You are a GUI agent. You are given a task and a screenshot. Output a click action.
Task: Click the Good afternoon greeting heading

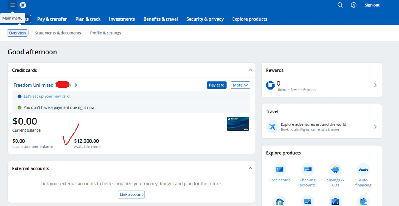tap(32, 52)
